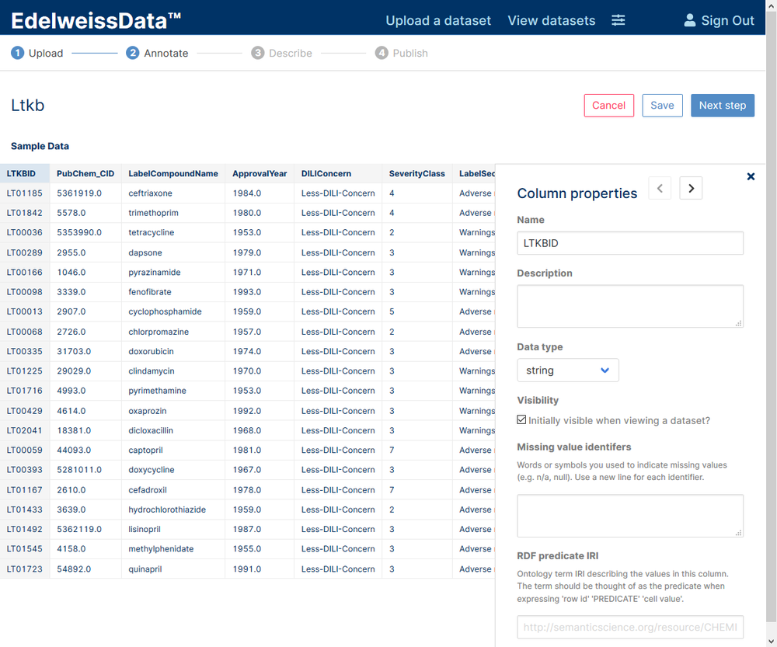Click the Next step button
The height and width of the screenshot is (647, 777).
(x=723, y=106)
